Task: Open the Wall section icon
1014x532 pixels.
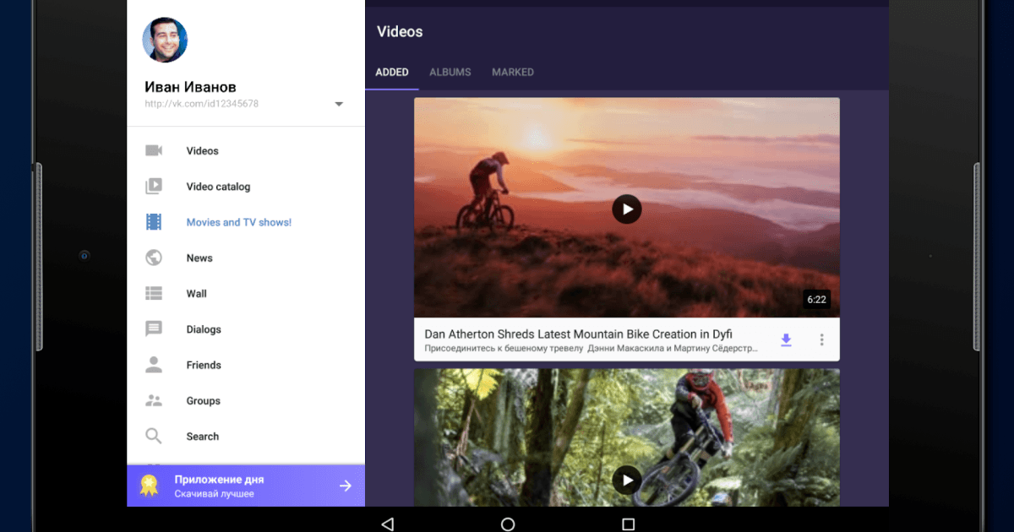Action: 154,293
